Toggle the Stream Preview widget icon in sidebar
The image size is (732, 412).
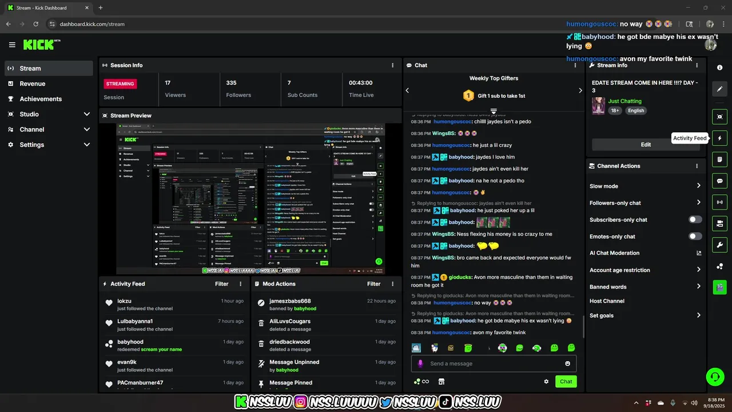pyautogui.click(x=719, y=116)
